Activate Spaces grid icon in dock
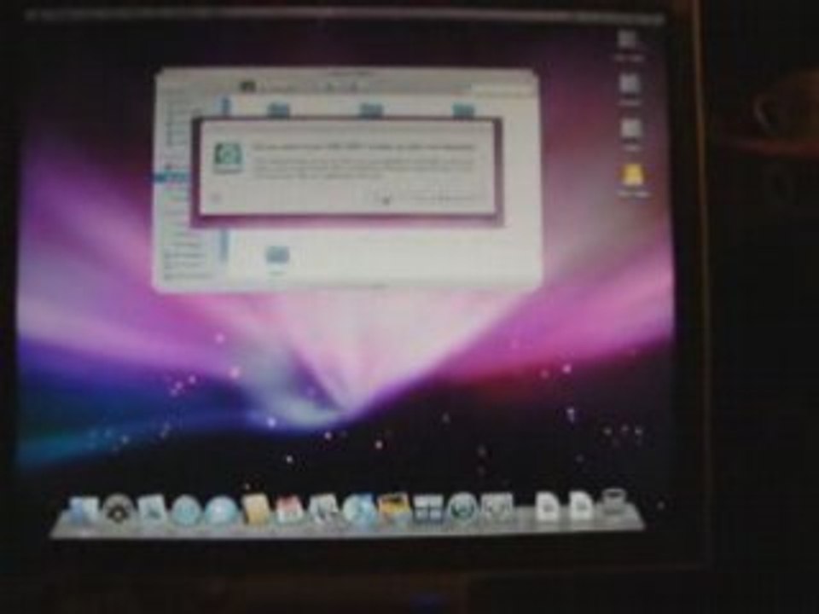 point(428,509)
